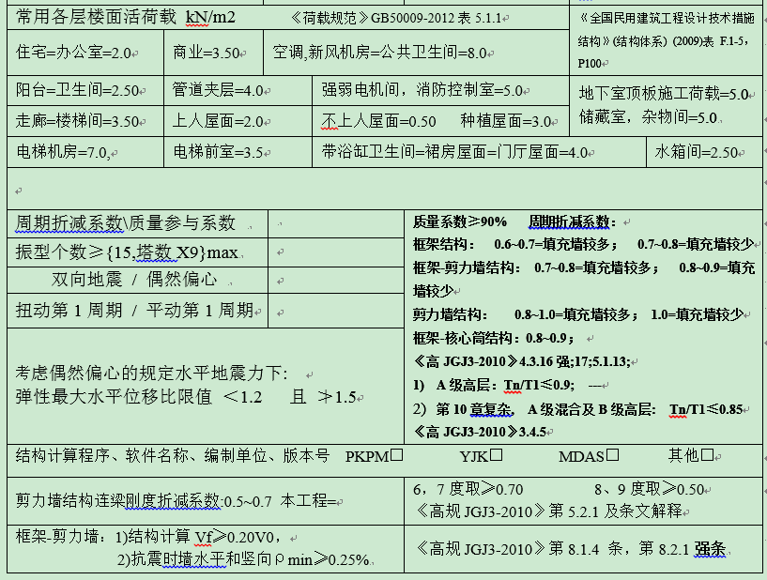This screenshot has height=580, width=767.
Task: Click '不上人屋面=0.50' text
Action: (378, 121)
